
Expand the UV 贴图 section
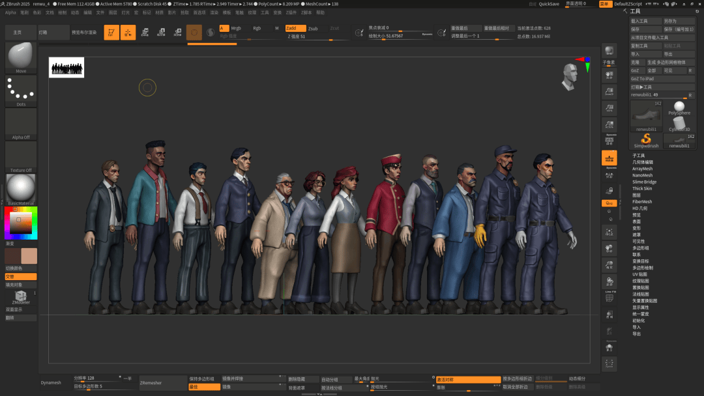click(x=639, y=274)
